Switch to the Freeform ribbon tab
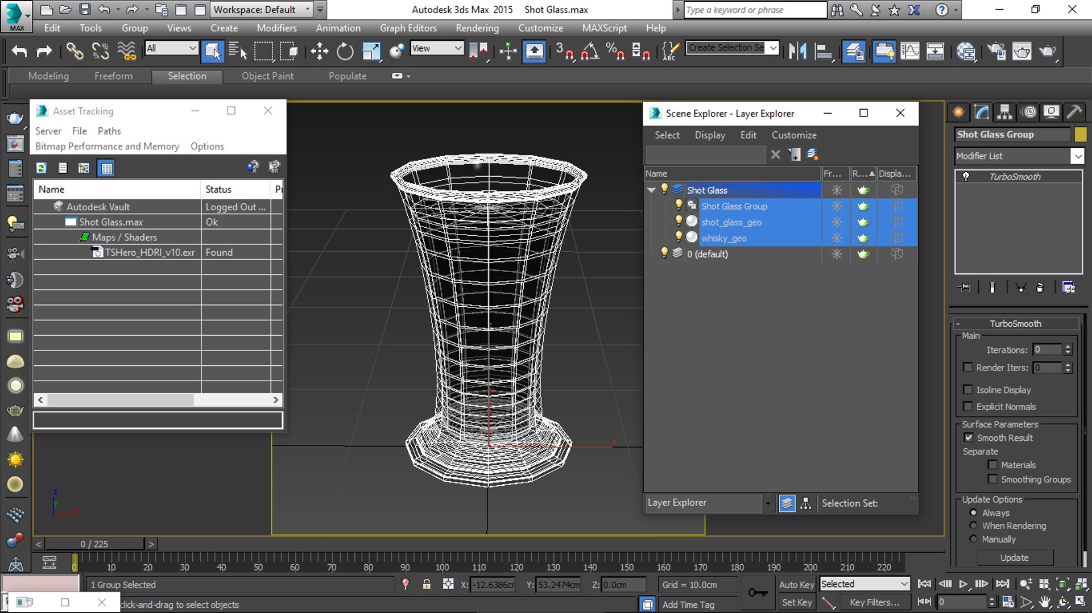Viewport: 1092px width, 613px height. click(x=113, y=76)
